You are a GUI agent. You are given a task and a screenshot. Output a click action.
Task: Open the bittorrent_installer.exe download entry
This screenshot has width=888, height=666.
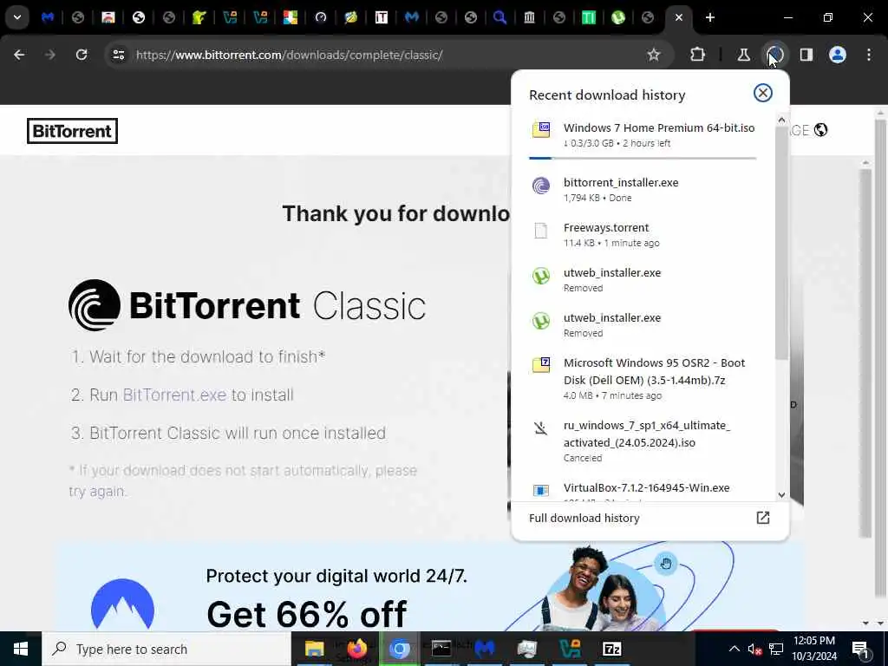tap(643, 190)
